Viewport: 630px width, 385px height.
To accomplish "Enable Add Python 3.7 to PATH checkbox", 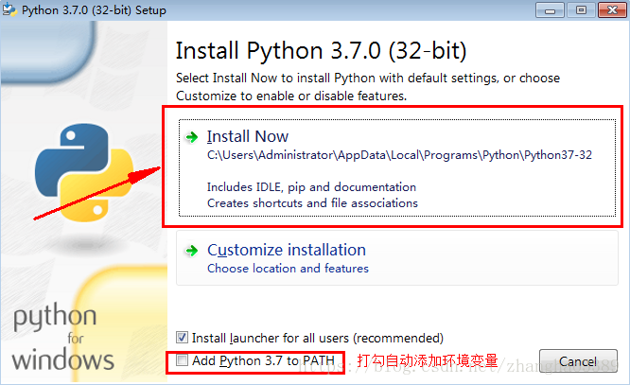I will [182, 360].
